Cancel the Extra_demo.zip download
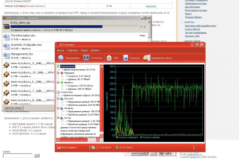Image resolution: width=239 pixels, height=160 pixels. tap(145, 27)
